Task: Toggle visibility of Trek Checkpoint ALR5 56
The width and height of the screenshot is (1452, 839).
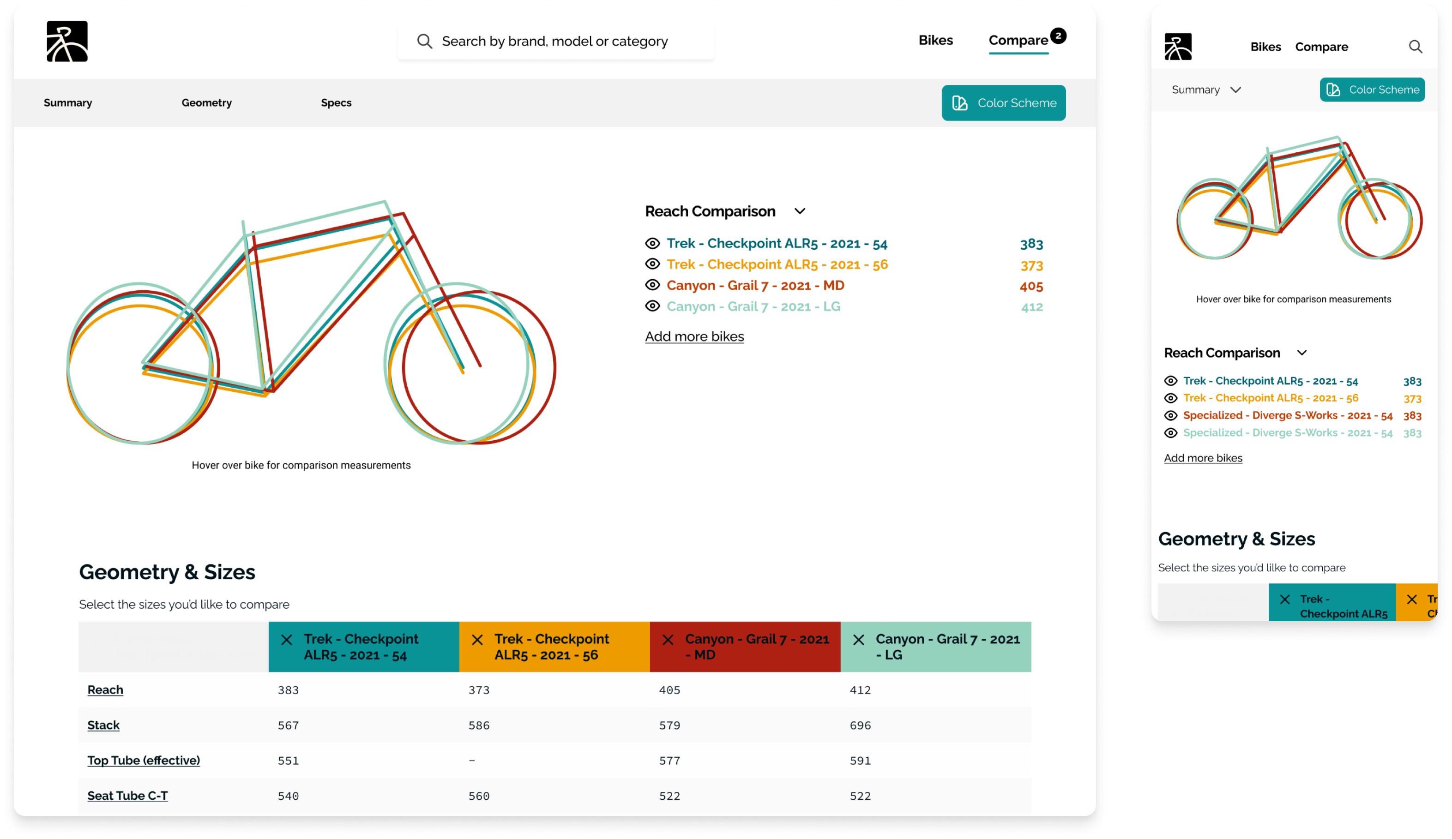Action: [x=652, y=264]
